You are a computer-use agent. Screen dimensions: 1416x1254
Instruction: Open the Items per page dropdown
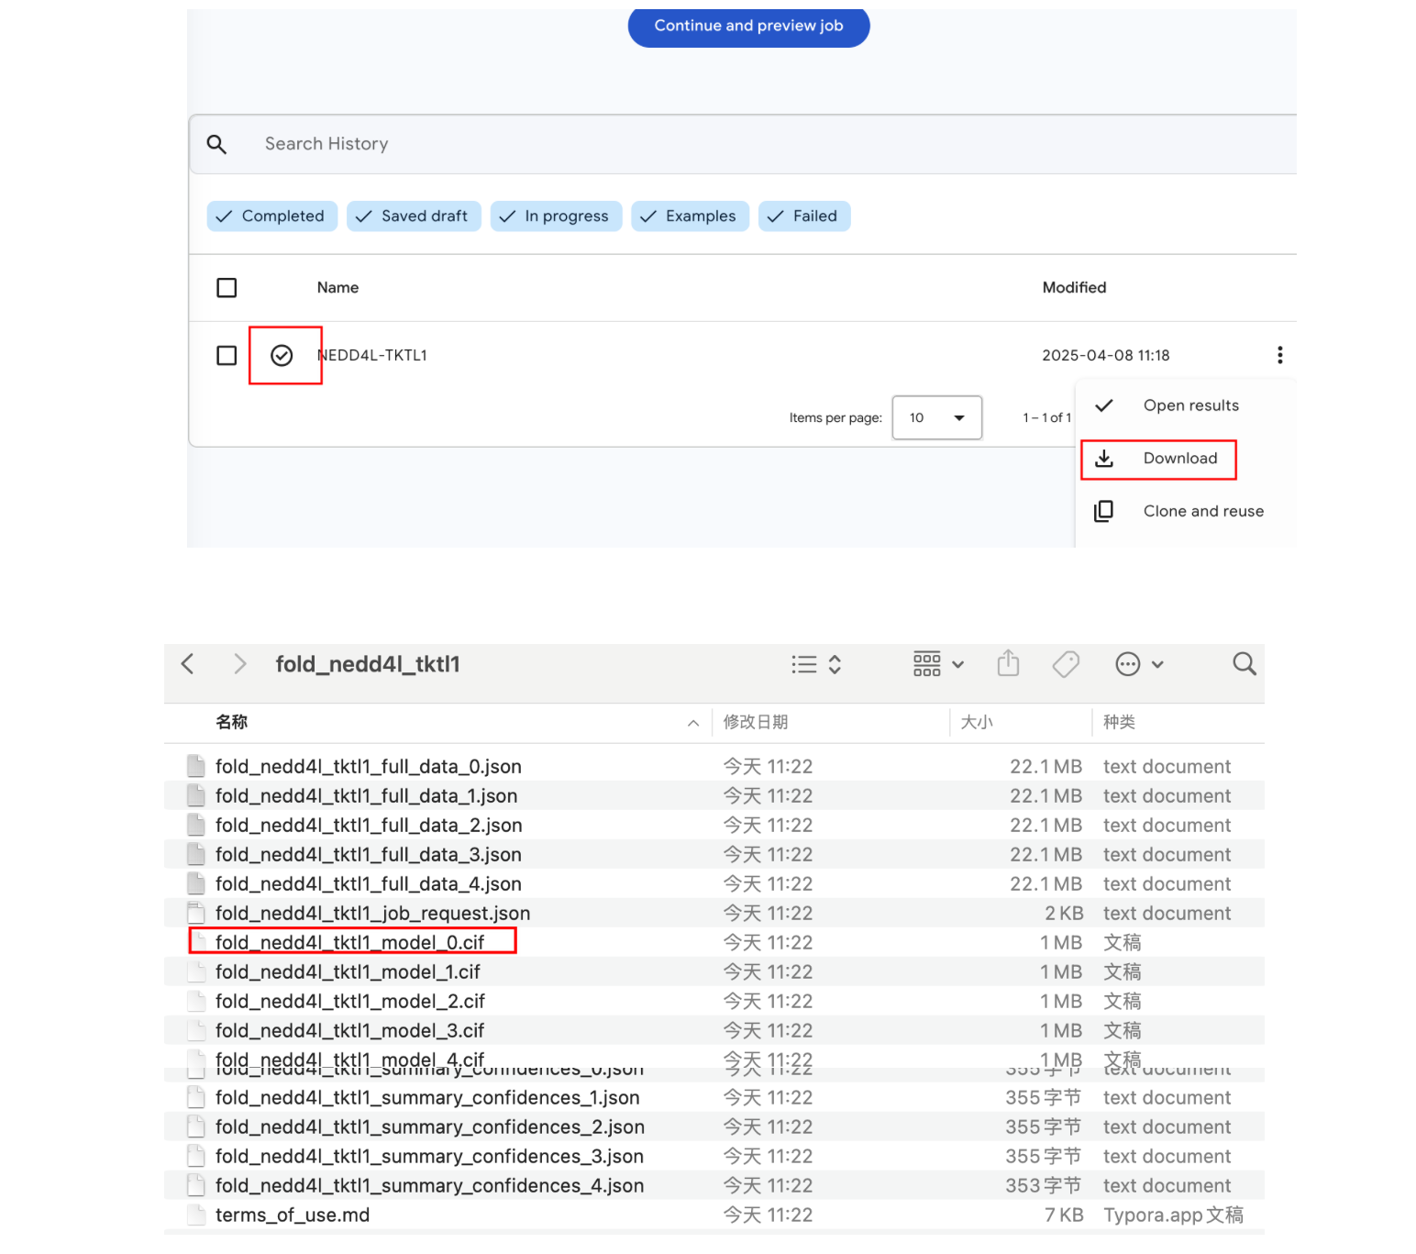click(937, 418)
